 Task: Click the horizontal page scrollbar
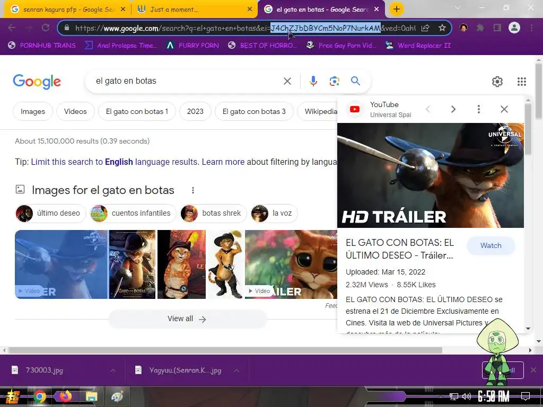(225, 350)
